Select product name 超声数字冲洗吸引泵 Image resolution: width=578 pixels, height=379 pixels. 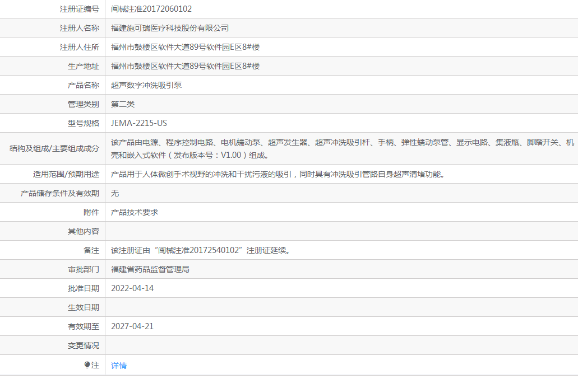click(x=146, y=85)
